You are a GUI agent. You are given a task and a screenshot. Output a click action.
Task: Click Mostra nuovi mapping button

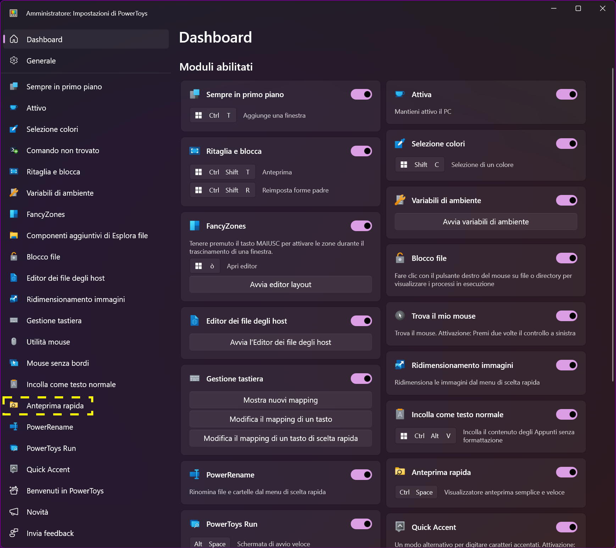coord(281,400)
